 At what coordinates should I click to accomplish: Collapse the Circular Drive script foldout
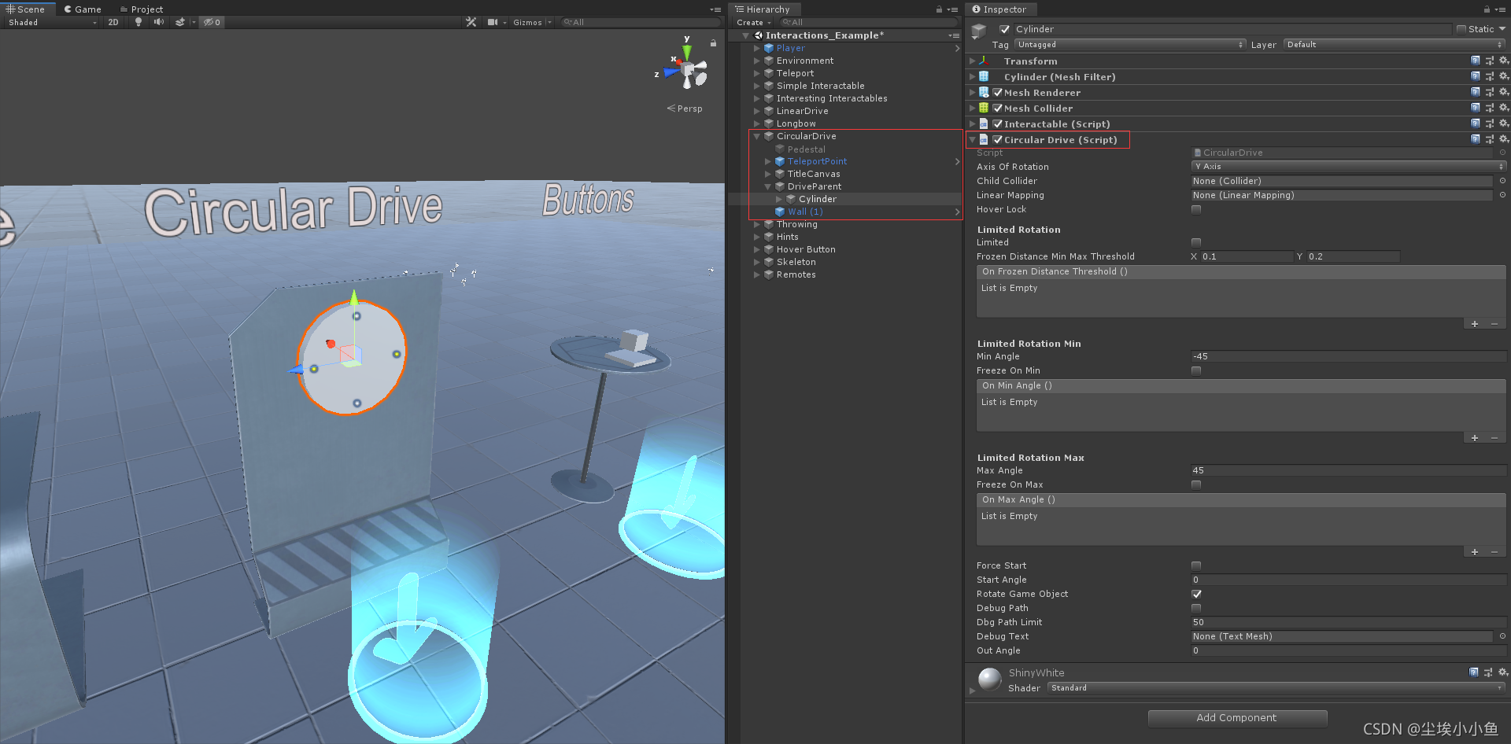point(972,139)
